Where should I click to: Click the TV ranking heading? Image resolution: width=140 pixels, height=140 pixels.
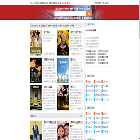click(91, 108)
